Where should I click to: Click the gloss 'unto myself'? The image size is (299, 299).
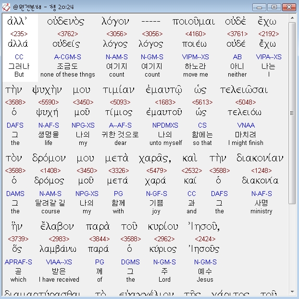(x=166, y=143)
